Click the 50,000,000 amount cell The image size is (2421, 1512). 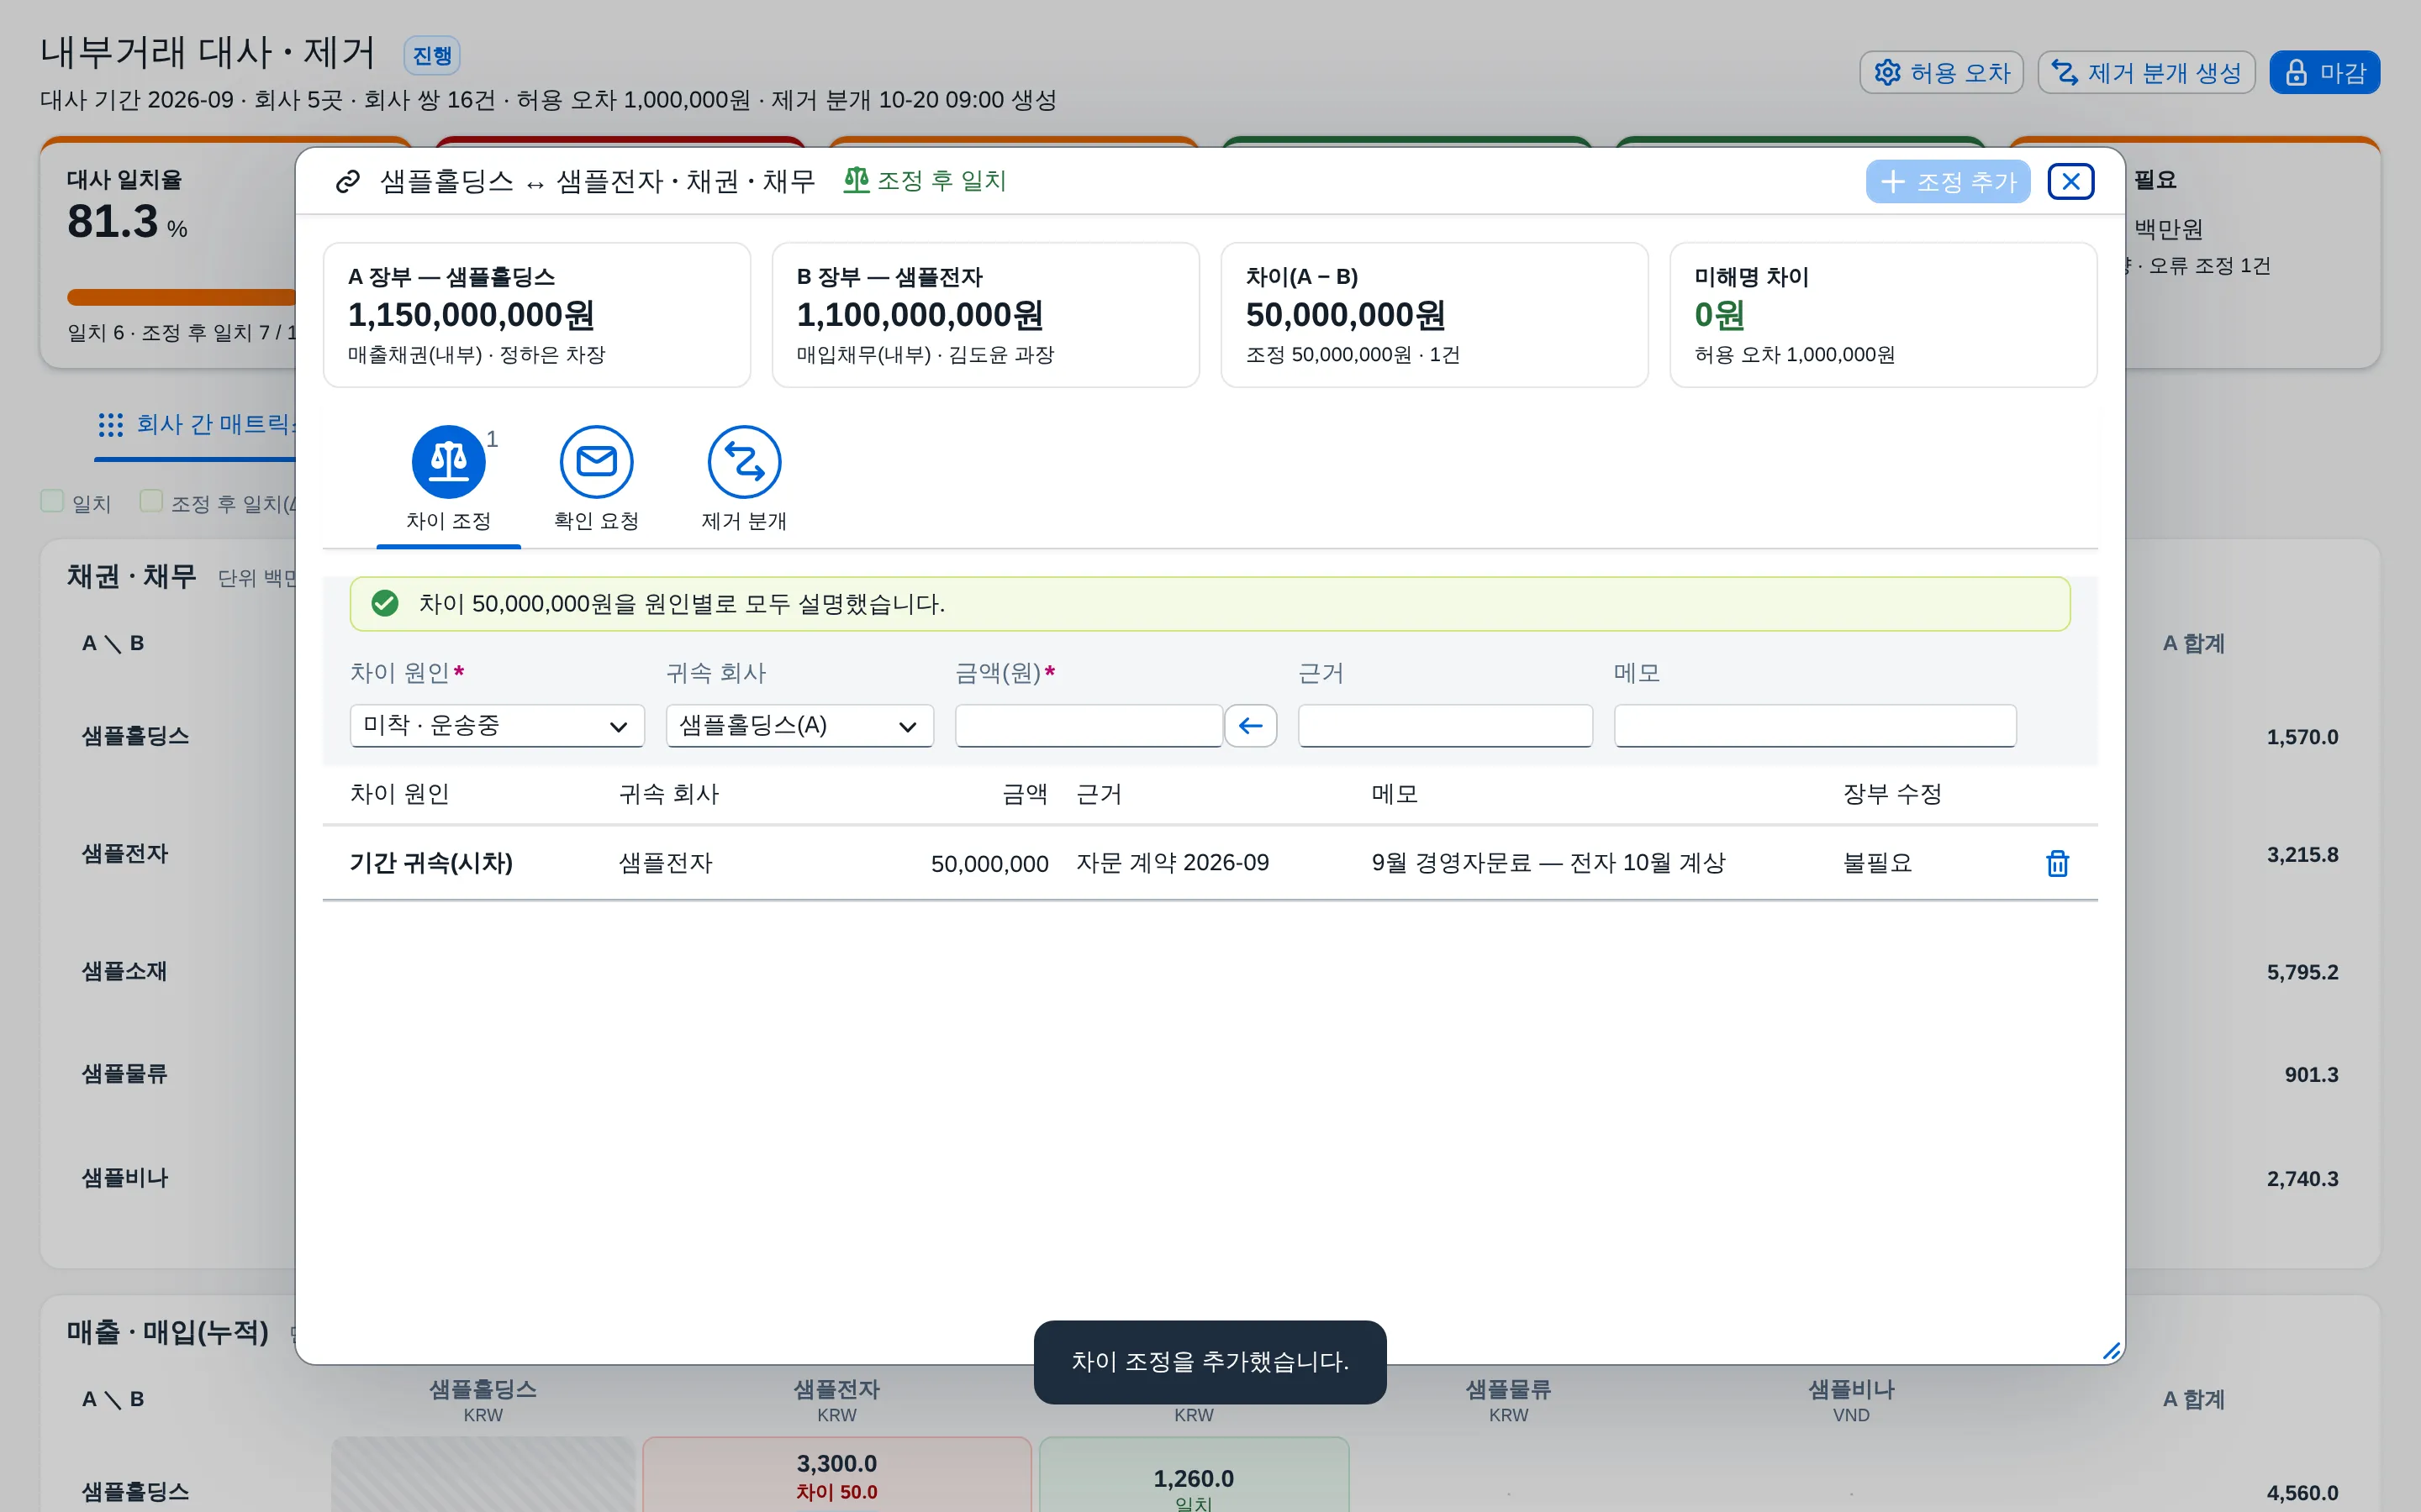[x=989, y=864]
